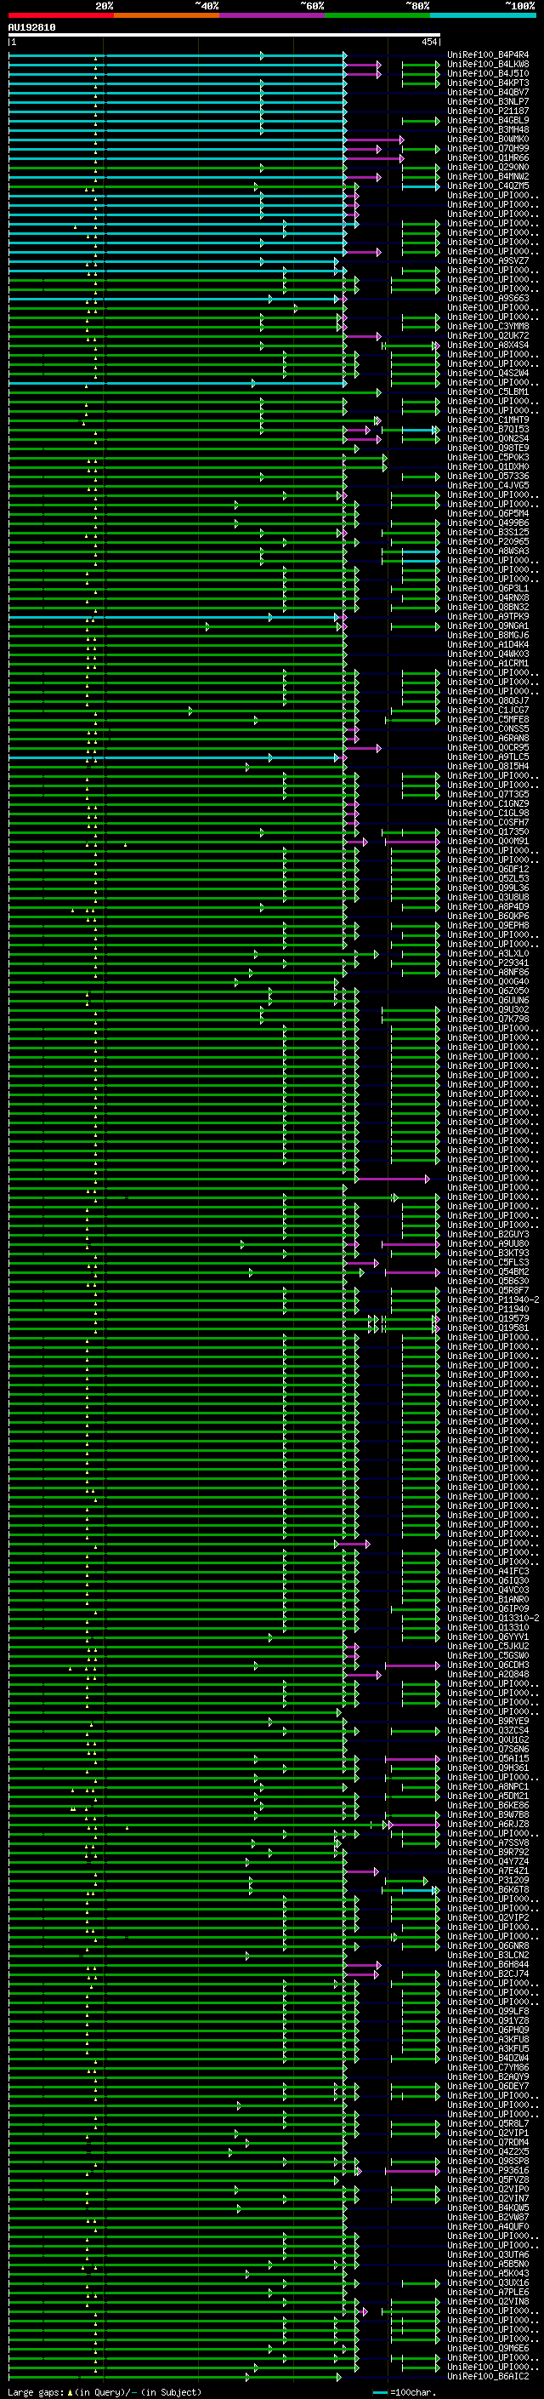Open hit UniRef100_B9RYE9
544x2399 pixels.
tap(488, 1721)
